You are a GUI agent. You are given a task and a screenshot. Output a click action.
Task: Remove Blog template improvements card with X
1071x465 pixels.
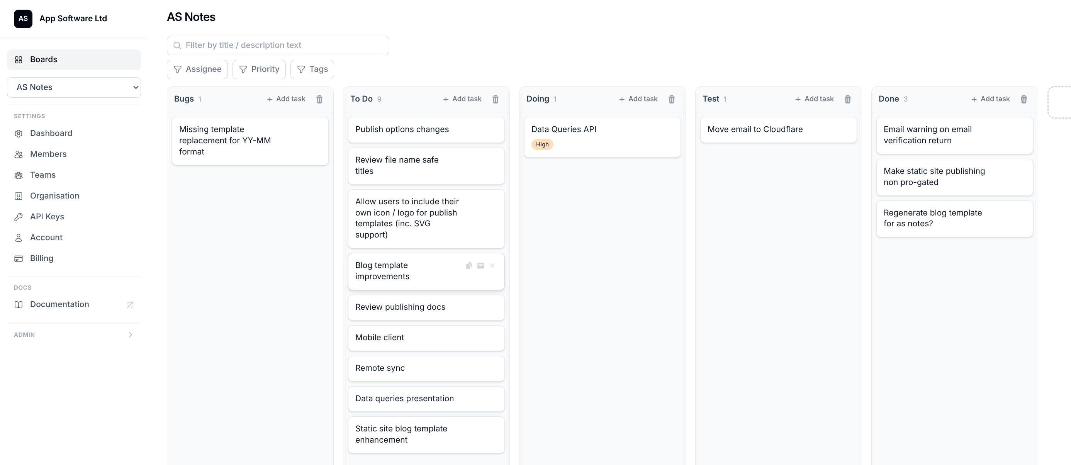492,265
